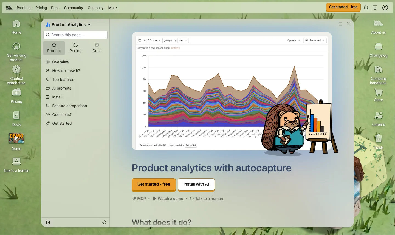Switch to the Docs tab in sidebar
Image resolution: width=395 pixels, height=235 pixels.
click(x=97, y=48)
